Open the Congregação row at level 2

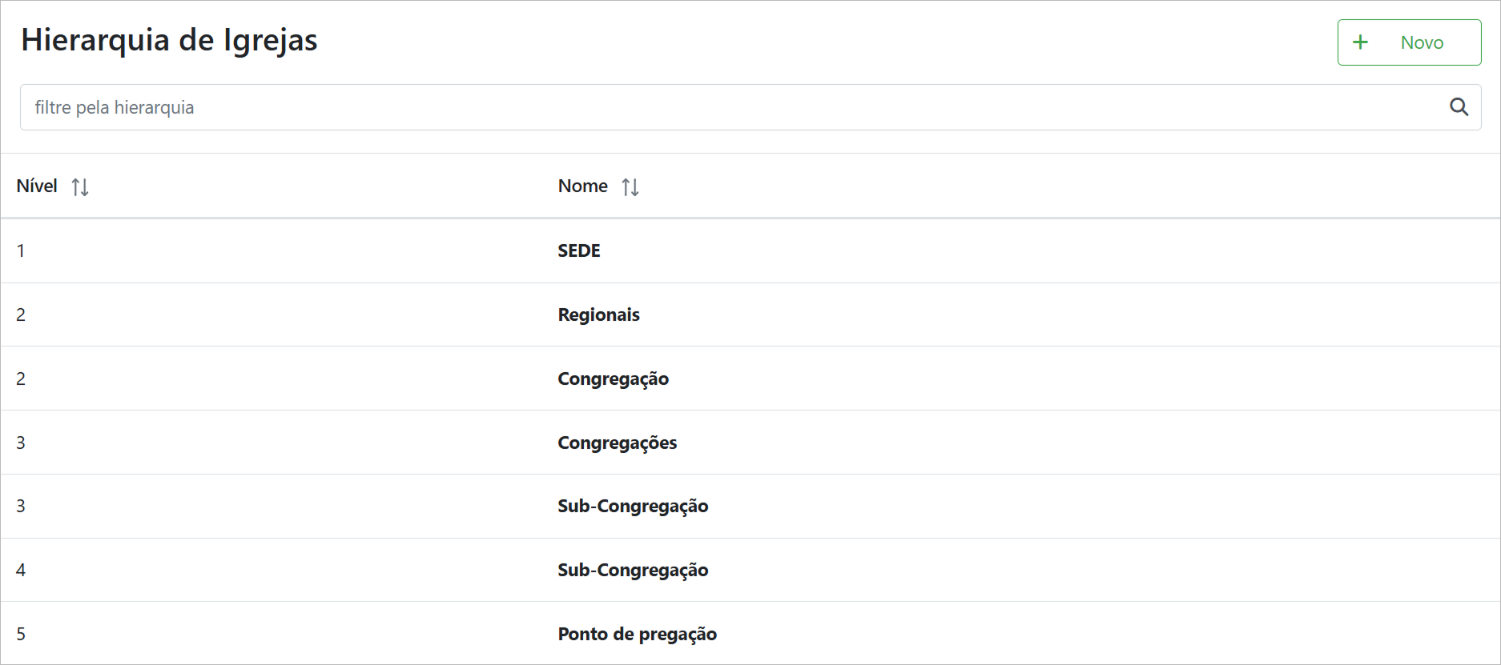[x=613, y=379]
